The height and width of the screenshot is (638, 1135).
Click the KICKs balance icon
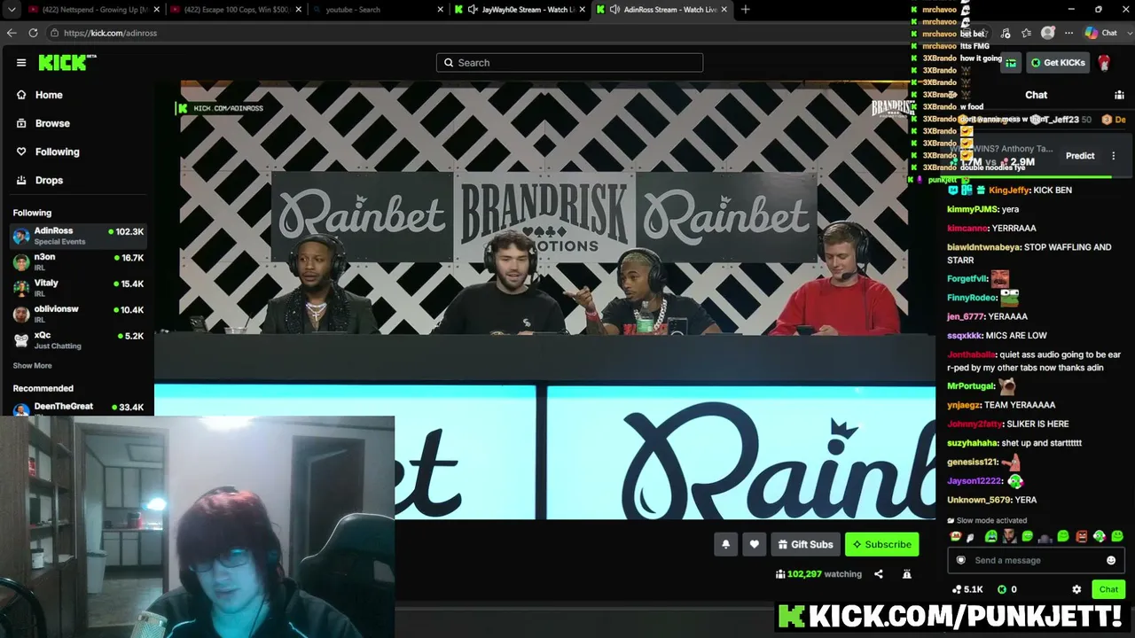click(x=1002, y=589)
